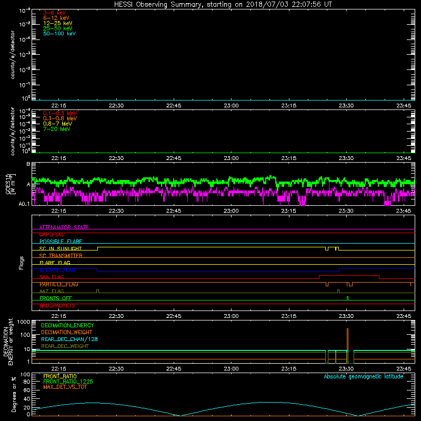Pick the SC_IN_SUNLIGHT flag label

(x=61, y=248)
